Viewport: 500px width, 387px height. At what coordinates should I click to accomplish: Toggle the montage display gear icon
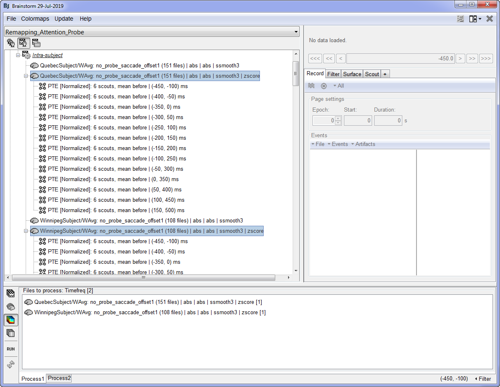[x=324, y=86]
